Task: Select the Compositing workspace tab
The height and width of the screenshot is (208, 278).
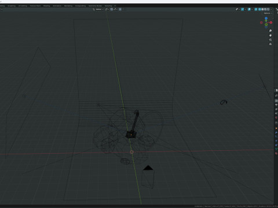Action: 81,6
